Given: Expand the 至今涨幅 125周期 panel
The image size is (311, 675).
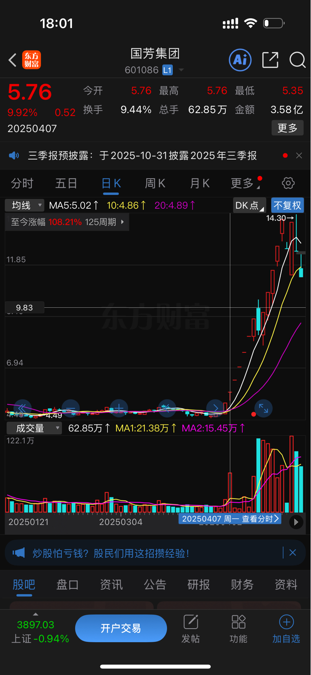Looking at the screenshot, I should tap(67, 222).
